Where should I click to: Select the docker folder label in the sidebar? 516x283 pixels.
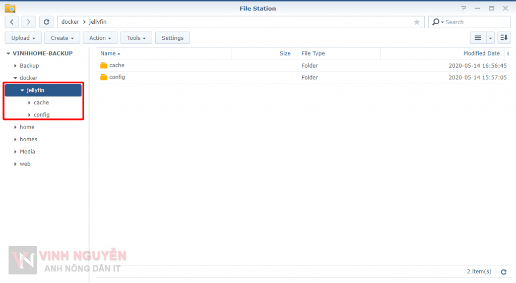[29, 78]
